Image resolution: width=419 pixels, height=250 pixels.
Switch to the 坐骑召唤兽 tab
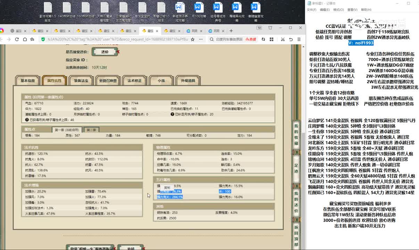point(108,81)
